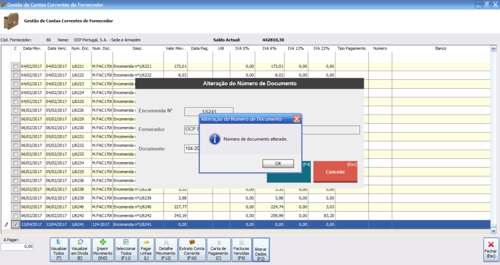500x265 pixels.
Task: Tick the checkbox for order 1/6221
Action: click(x=16, y=66)
